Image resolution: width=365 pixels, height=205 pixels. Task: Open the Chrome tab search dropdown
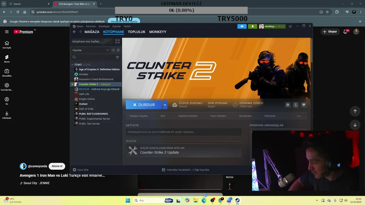(4, 4)
